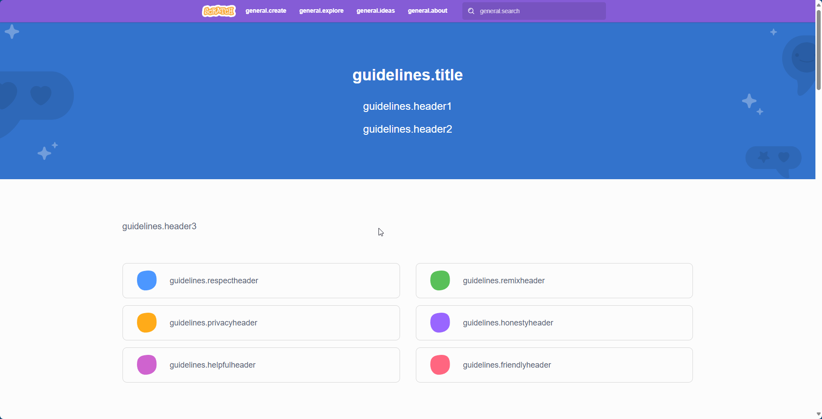Viewport: 822px width, 419px height.
Task: Click the guidelines.friendlyheader text link
Action: tap(507, 365)
